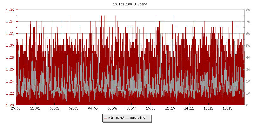Click the 10 value on right axis

[248, 93]
